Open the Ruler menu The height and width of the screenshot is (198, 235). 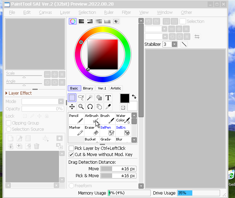tap(109, 12)
